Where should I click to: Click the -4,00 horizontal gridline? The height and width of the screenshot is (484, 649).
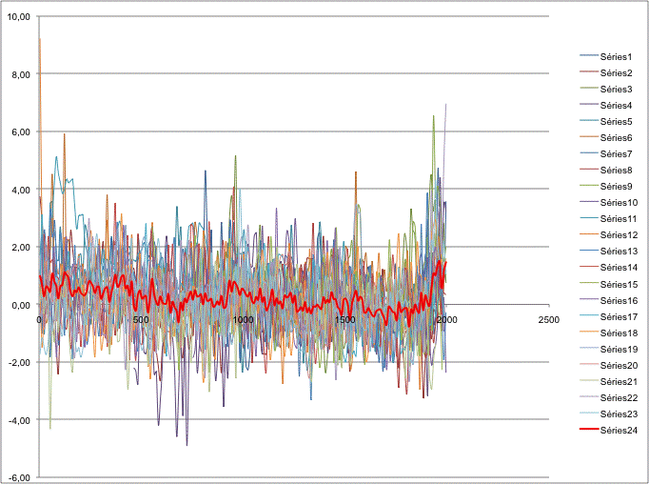[x=294, y=419]
